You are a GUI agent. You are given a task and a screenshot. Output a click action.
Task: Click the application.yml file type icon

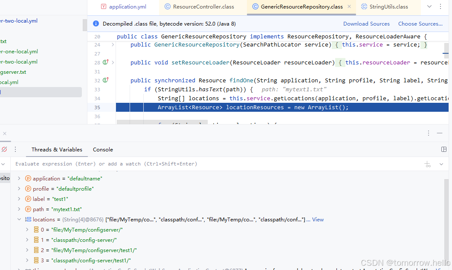[104, 6]
